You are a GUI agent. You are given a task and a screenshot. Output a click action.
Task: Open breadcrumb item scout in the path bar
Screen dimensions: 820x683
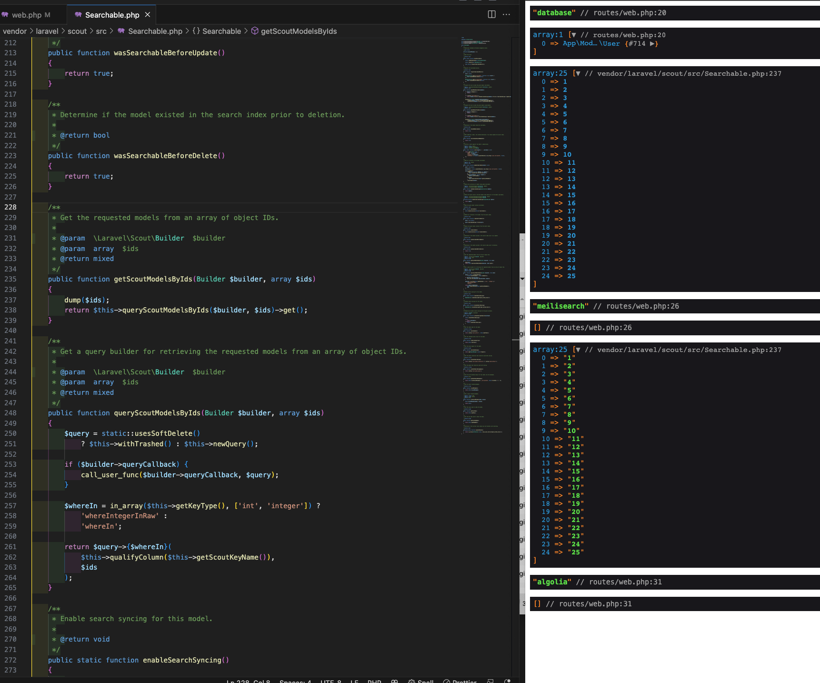77,31
